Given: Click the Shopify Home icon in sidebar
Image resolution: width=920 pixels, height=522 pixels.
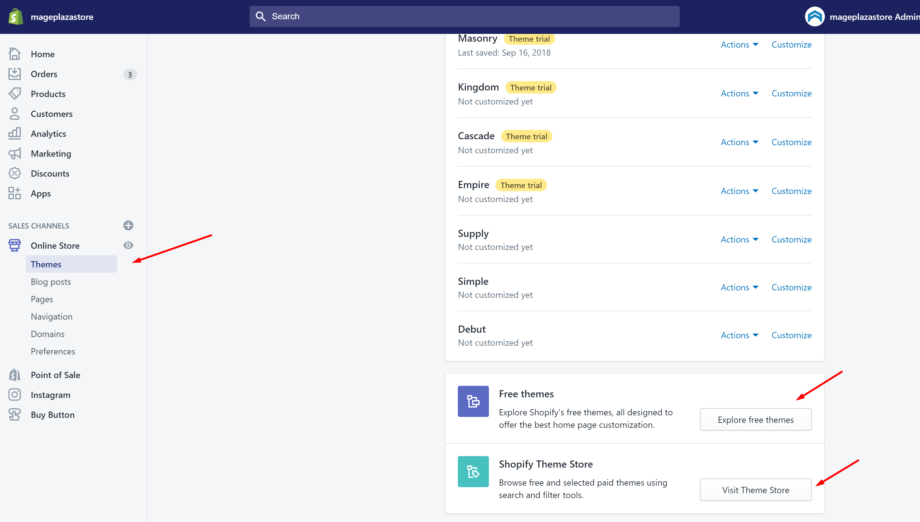Looking at the screenshot, I should point(15,54).
